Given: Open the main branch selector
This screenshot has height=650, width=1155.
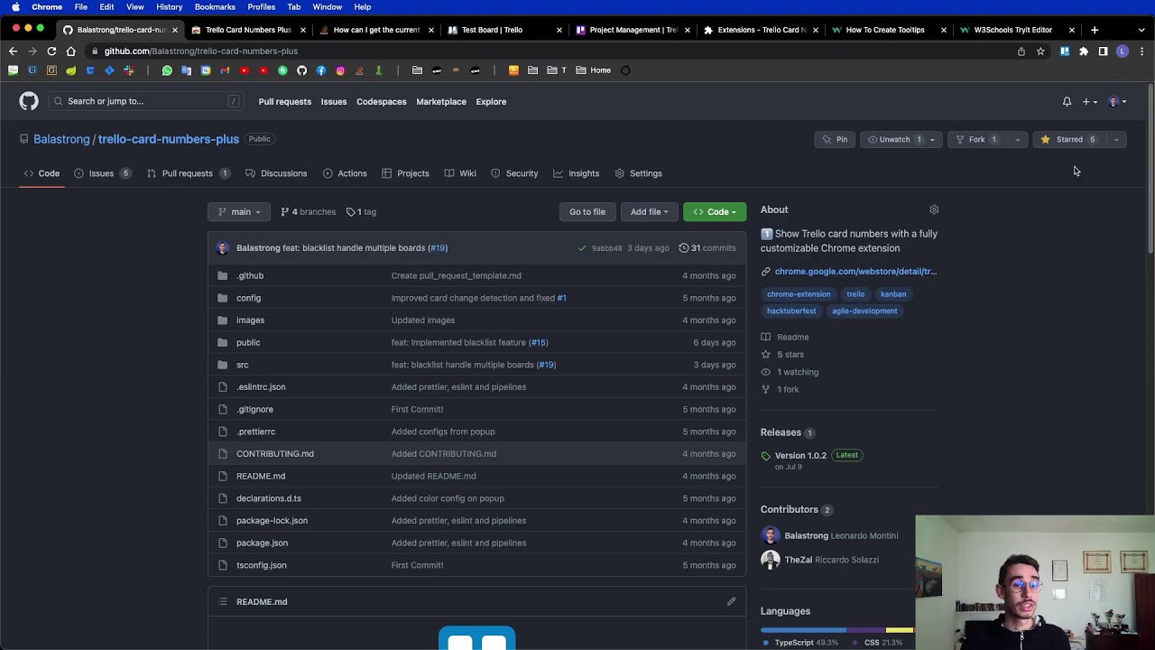Looking at the screenshot, I should pos(239,212).
